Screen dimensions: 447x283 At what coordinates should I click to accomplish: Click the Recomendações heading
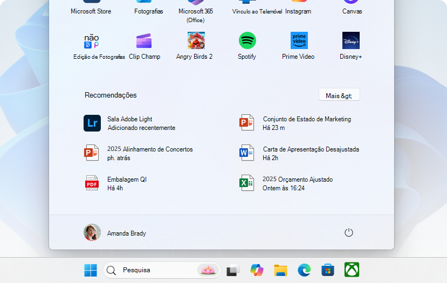pyautogui.click(x=111, y=95)
